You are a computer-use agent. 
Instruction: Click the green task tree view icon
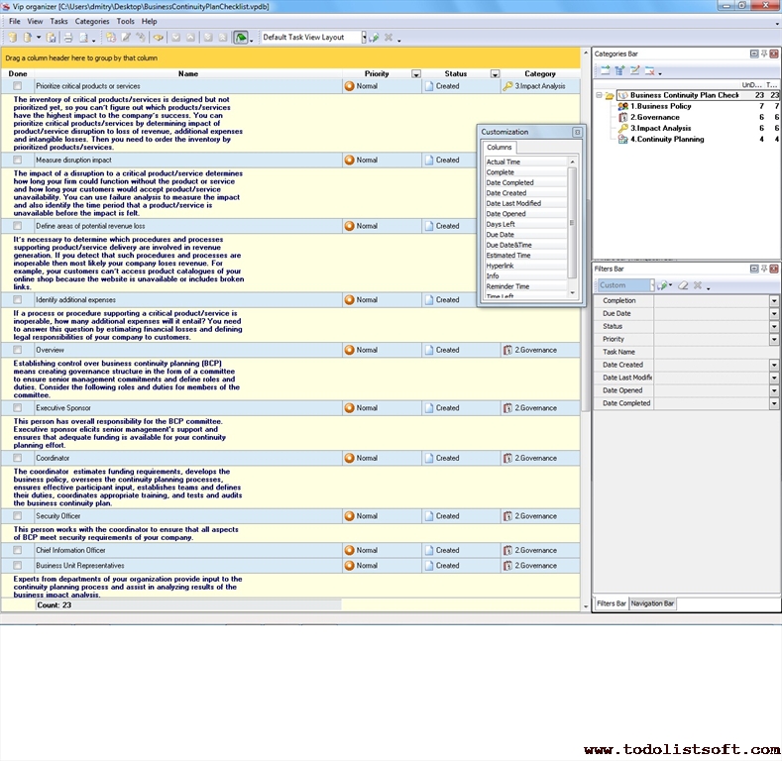240,38
